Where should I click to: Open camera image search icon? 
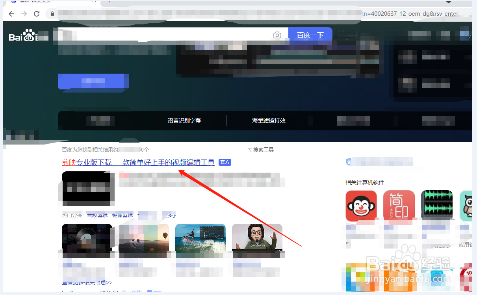(x=277, y=35)
